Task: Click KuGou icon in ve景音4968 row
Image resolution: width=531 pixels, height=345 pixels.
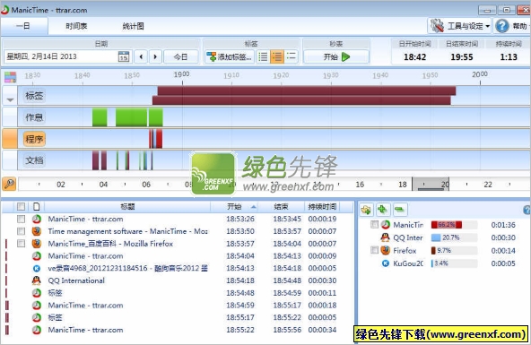Action: click(37, 268)
